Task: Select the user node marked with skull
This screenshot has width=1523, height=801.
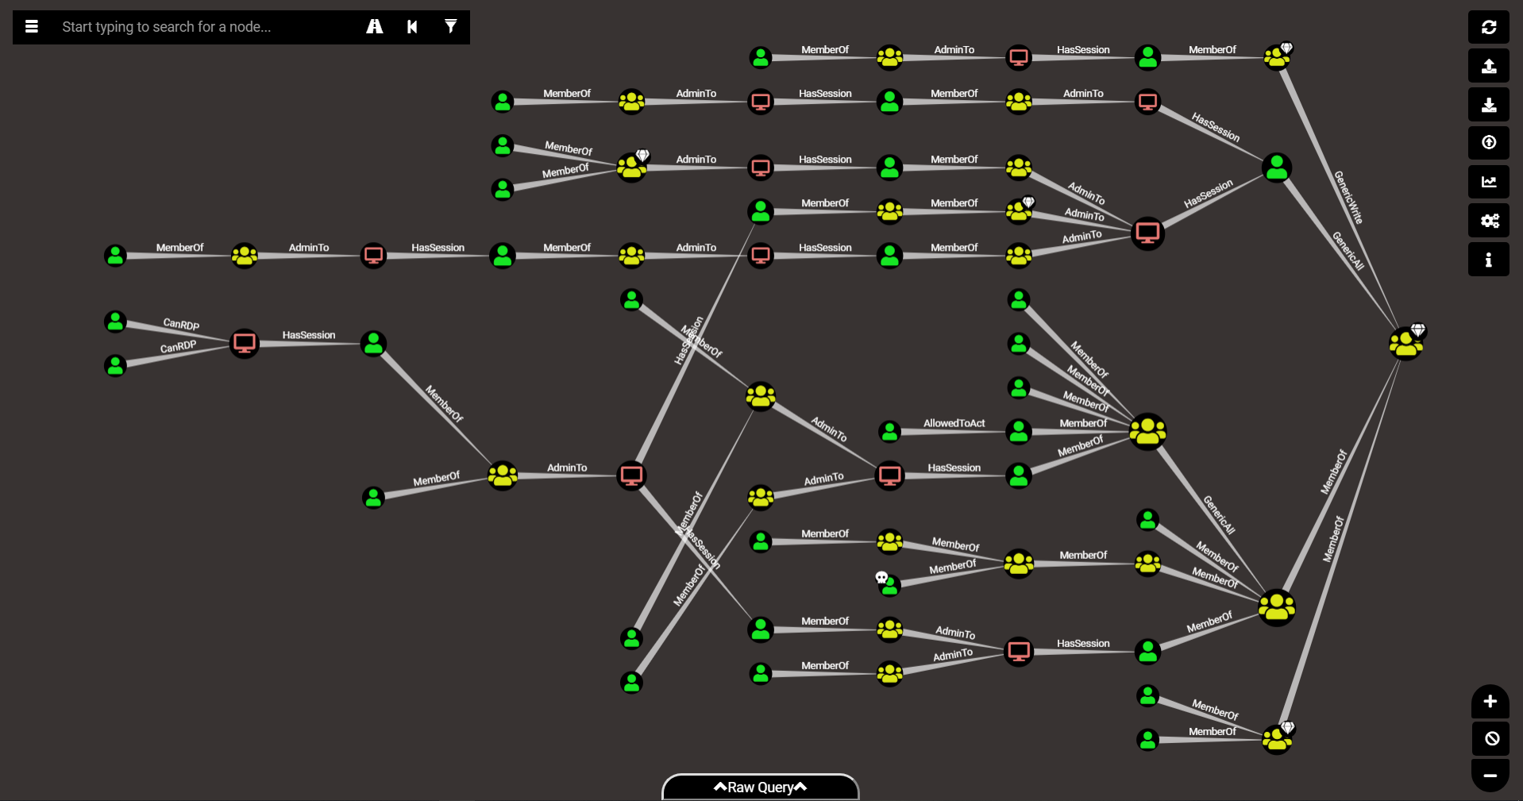Action: [889, 586]
